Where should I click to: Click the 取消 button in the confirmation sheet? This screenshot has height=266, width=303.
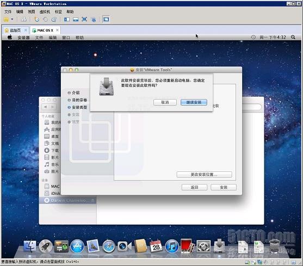tap(165, 102)
